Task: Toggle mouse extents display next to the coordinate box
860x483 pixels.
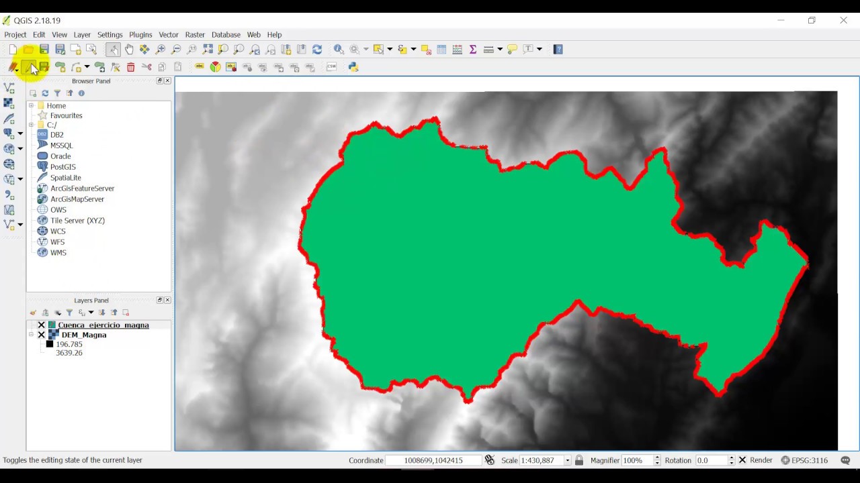Action: [490, 460]
